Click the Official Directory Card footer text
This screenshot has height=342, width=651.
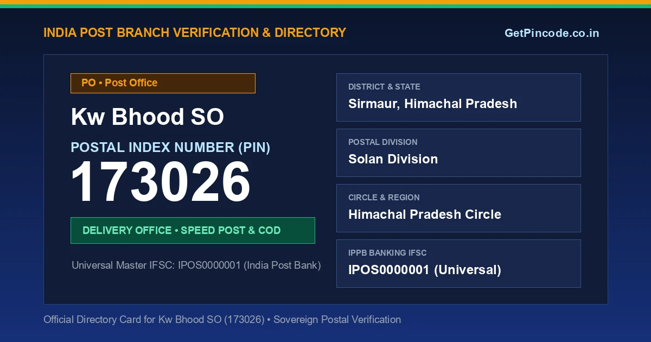(x=222, y=320)
